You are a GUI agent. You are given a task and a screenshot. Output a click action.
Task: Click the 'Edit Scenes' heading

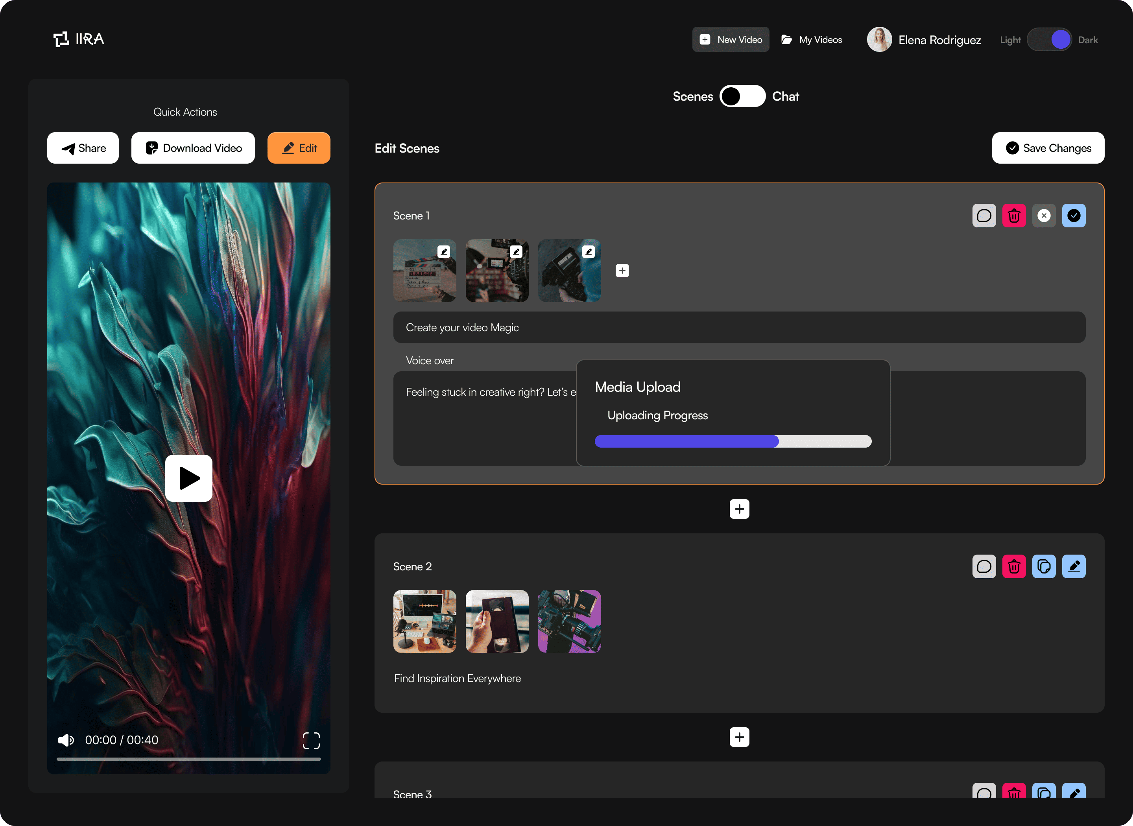click(x=407, y=148)
